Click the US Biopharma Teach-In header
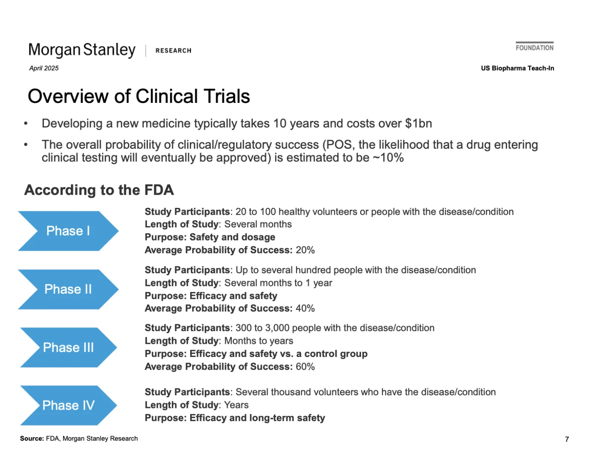 517,68
